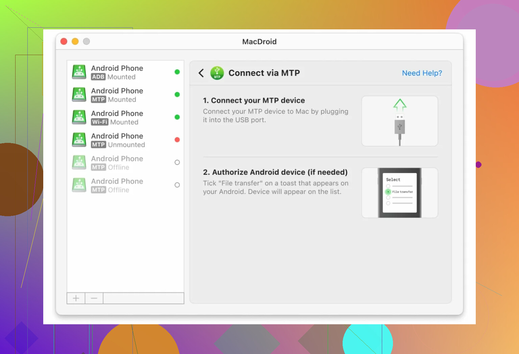Select the Android Phone MTP Unmounted device

[x=125, y=140]
